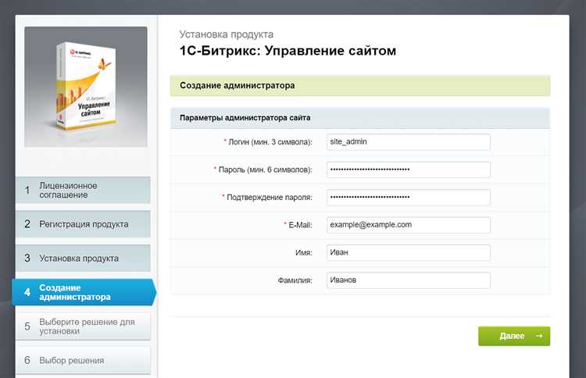586x378 pixels.
Task: Click the Логин input field
Action: point(408,142)
